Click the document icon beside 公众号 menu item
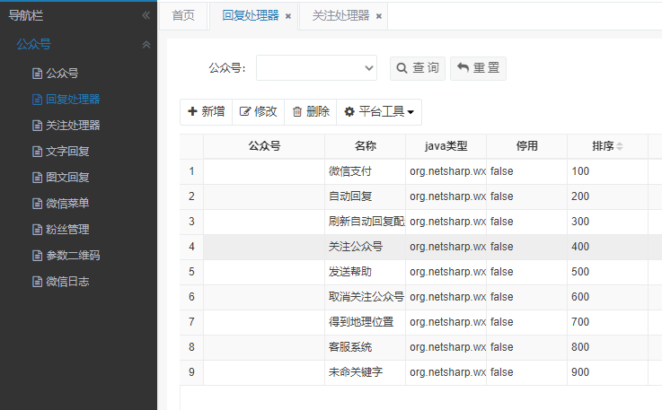This screenshot has width=662, height=410. coord(37,74)
